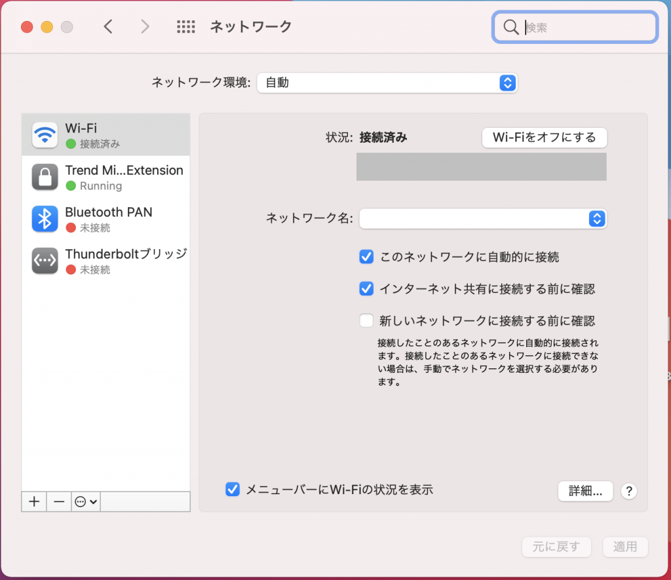Show all preferences grid icon

coord(186,27)
